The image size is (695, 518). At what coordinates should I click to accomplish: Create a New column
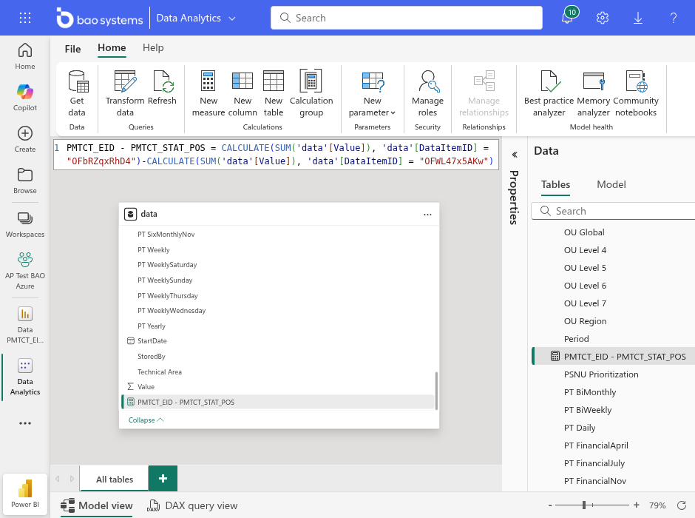(243, 93)
